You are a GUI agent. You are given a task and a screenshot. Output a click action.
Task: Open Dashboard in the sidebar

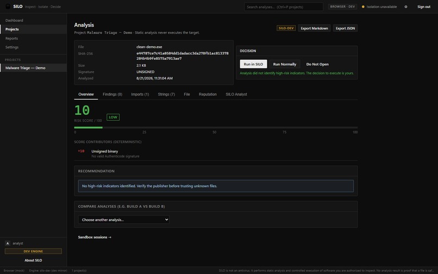coord(33,20)
